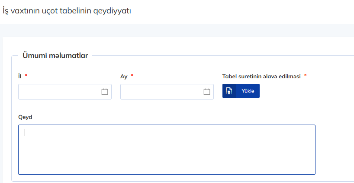Click the word 'qeydiyyatı' in the page title
354x183 pixels.
click(x=114, y=10)
